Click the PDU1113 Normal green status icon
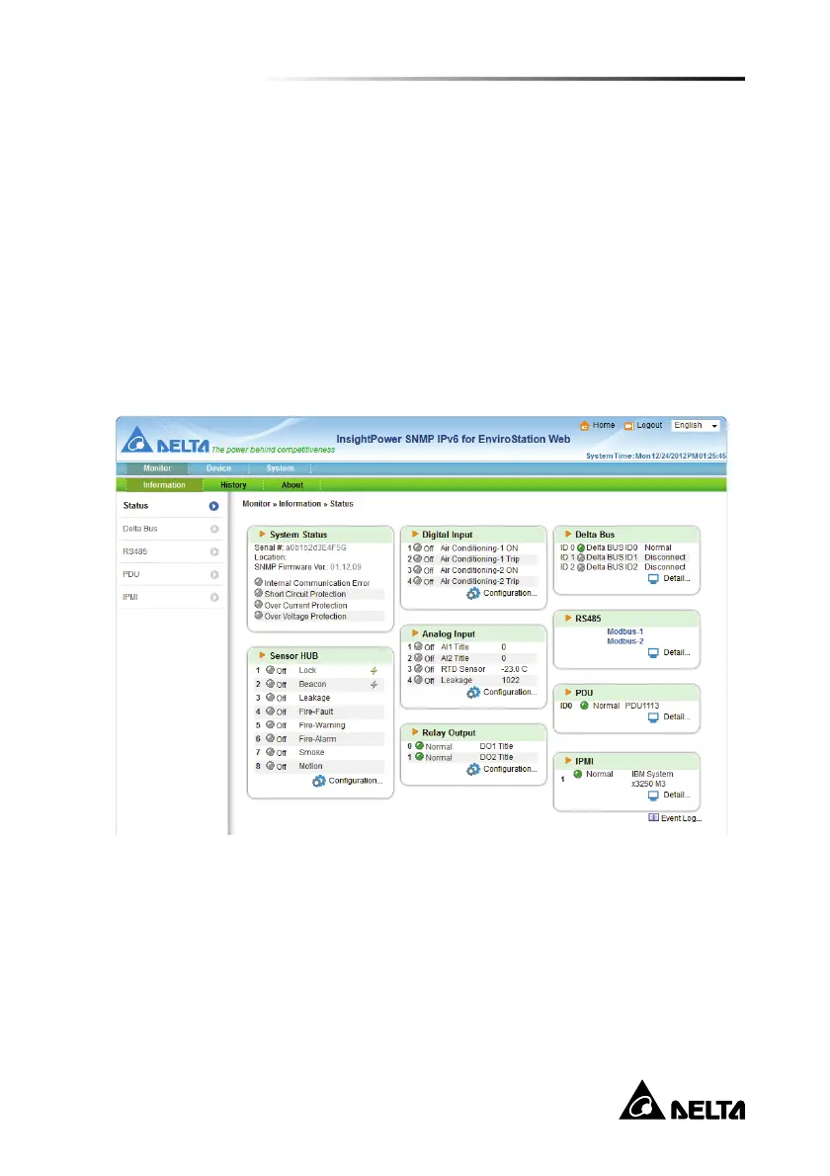Viewport: 830px width, 1176px height. 584,706
